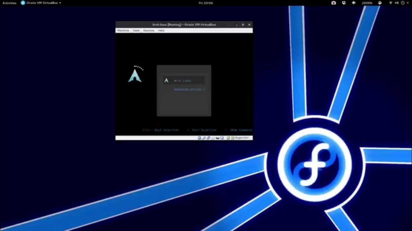Click the hard disk activity status icon
The height and width of the screenshot is (231, 412).
pos(200,138)
